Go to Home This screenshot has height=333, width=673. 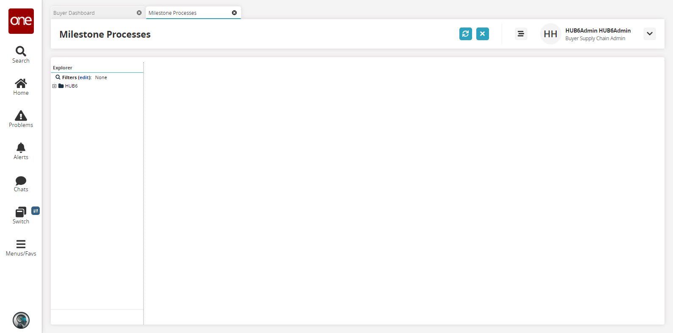coord(21,87)
